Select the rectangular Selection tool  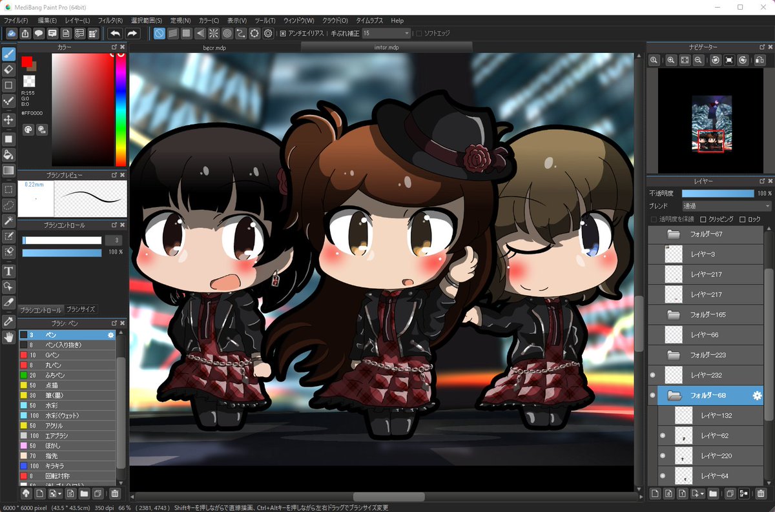click(8, 189)
